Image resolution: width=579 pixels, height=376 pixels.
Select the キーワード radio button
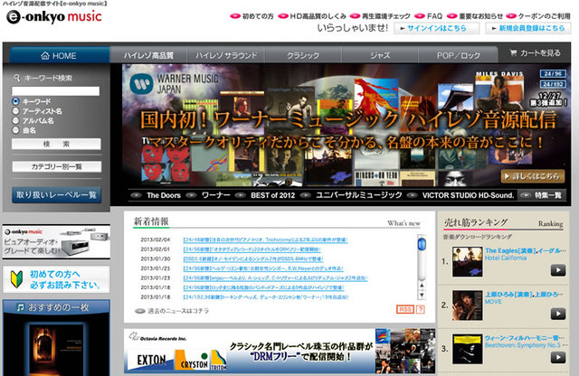click(x=15, y=101)
